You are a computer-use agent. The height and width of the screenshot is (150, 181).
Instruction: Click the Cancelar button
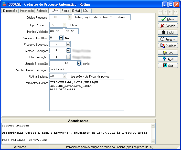pos(168,26)
